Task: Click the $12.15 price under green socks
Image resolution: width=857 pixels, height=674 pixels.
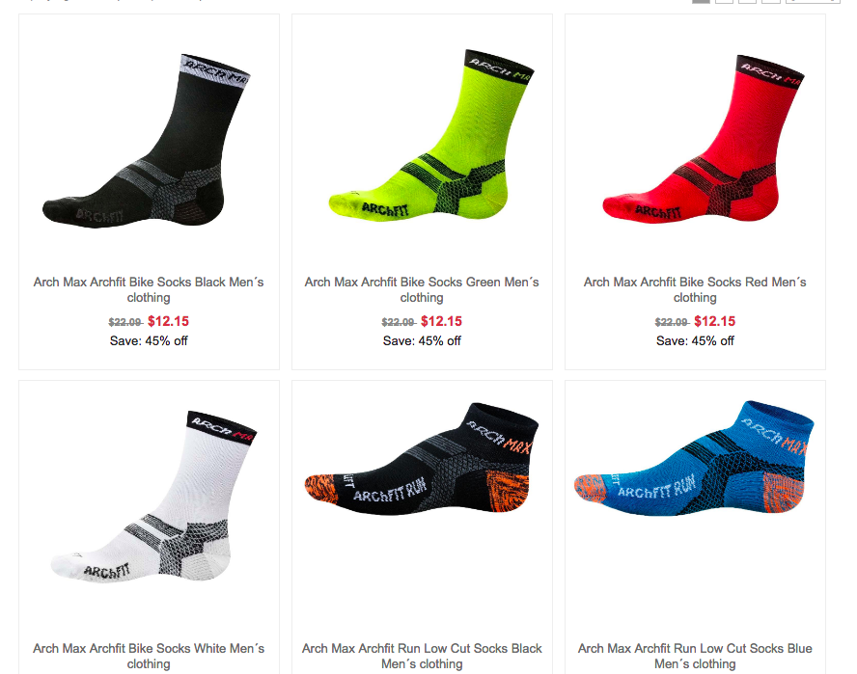Action: pyautogui.click(x=442, y=321)
